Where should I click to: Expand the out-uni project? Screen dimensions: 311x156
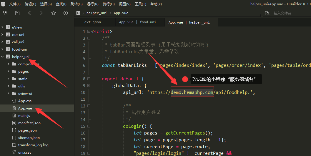(2, 34)
